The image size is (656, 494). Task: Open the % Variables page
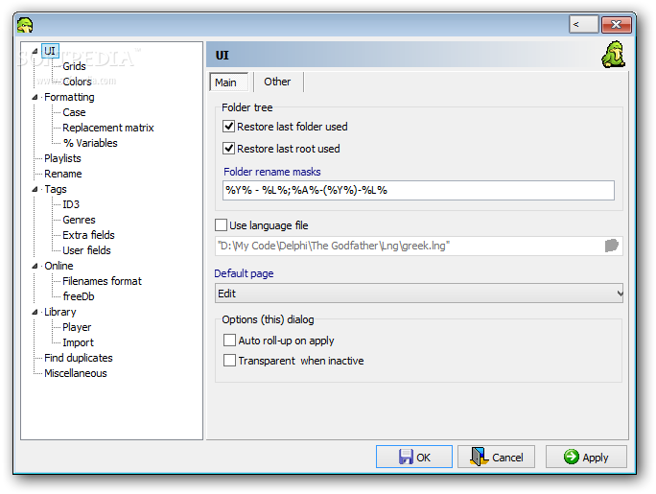click(90, 143)
